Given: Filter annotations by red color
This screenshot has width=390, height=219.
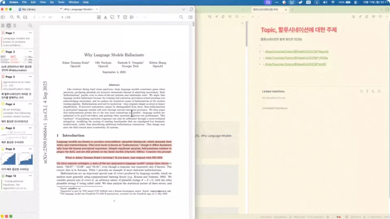Looking at the screenshot, I should click(x=6, y=216).
